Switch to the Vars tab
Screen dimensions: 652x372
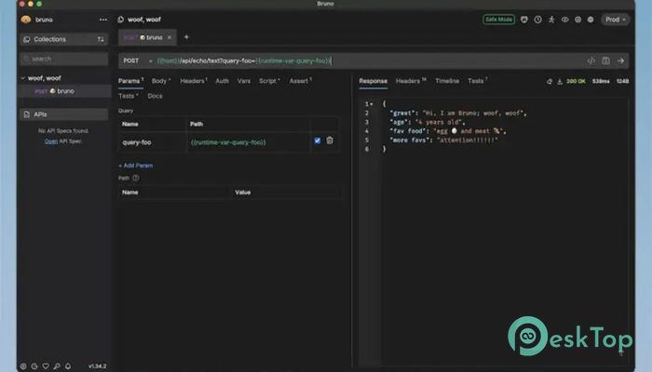244,81
